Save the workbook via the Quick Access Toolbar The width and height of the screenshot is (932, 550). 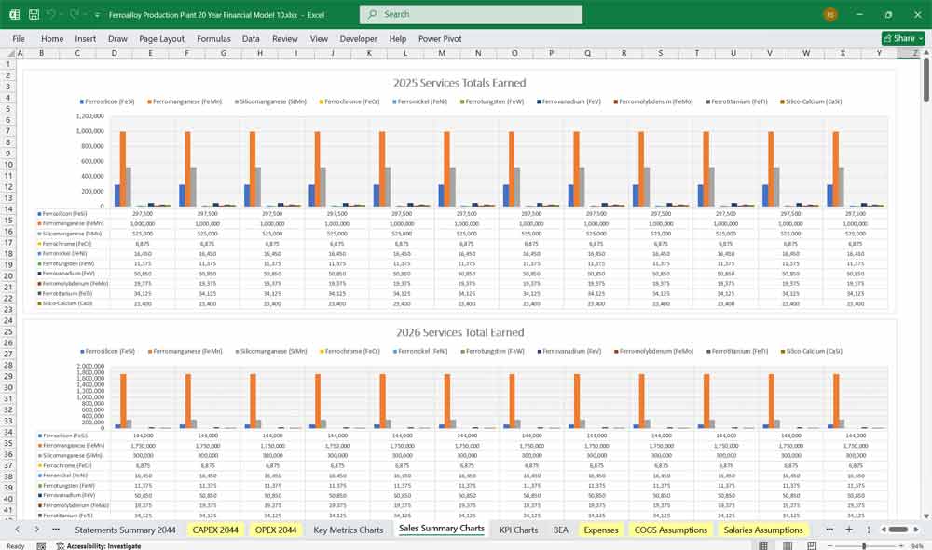(x=34, y=14)
